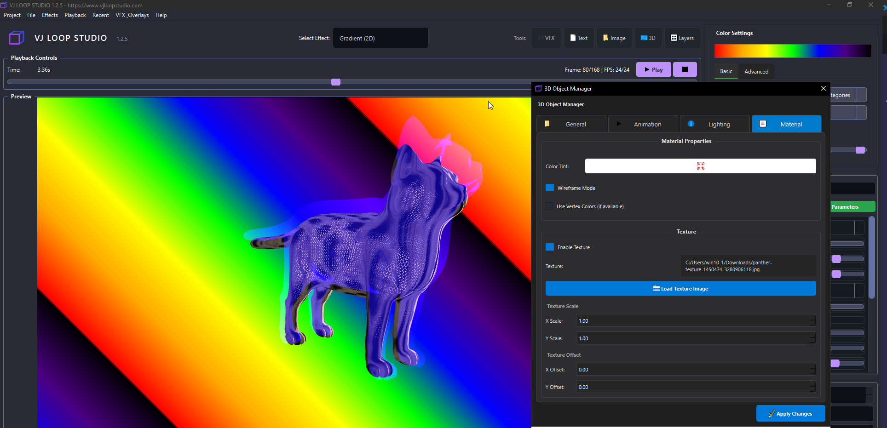Image resolution: width=887 pixels, height=428 pixels.
Task: Open the Recent menu
Action: (101, 15)
